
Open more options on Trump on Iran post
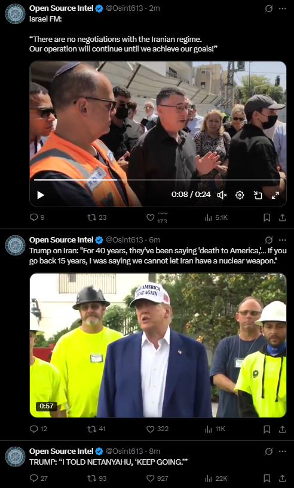point(283,240)
